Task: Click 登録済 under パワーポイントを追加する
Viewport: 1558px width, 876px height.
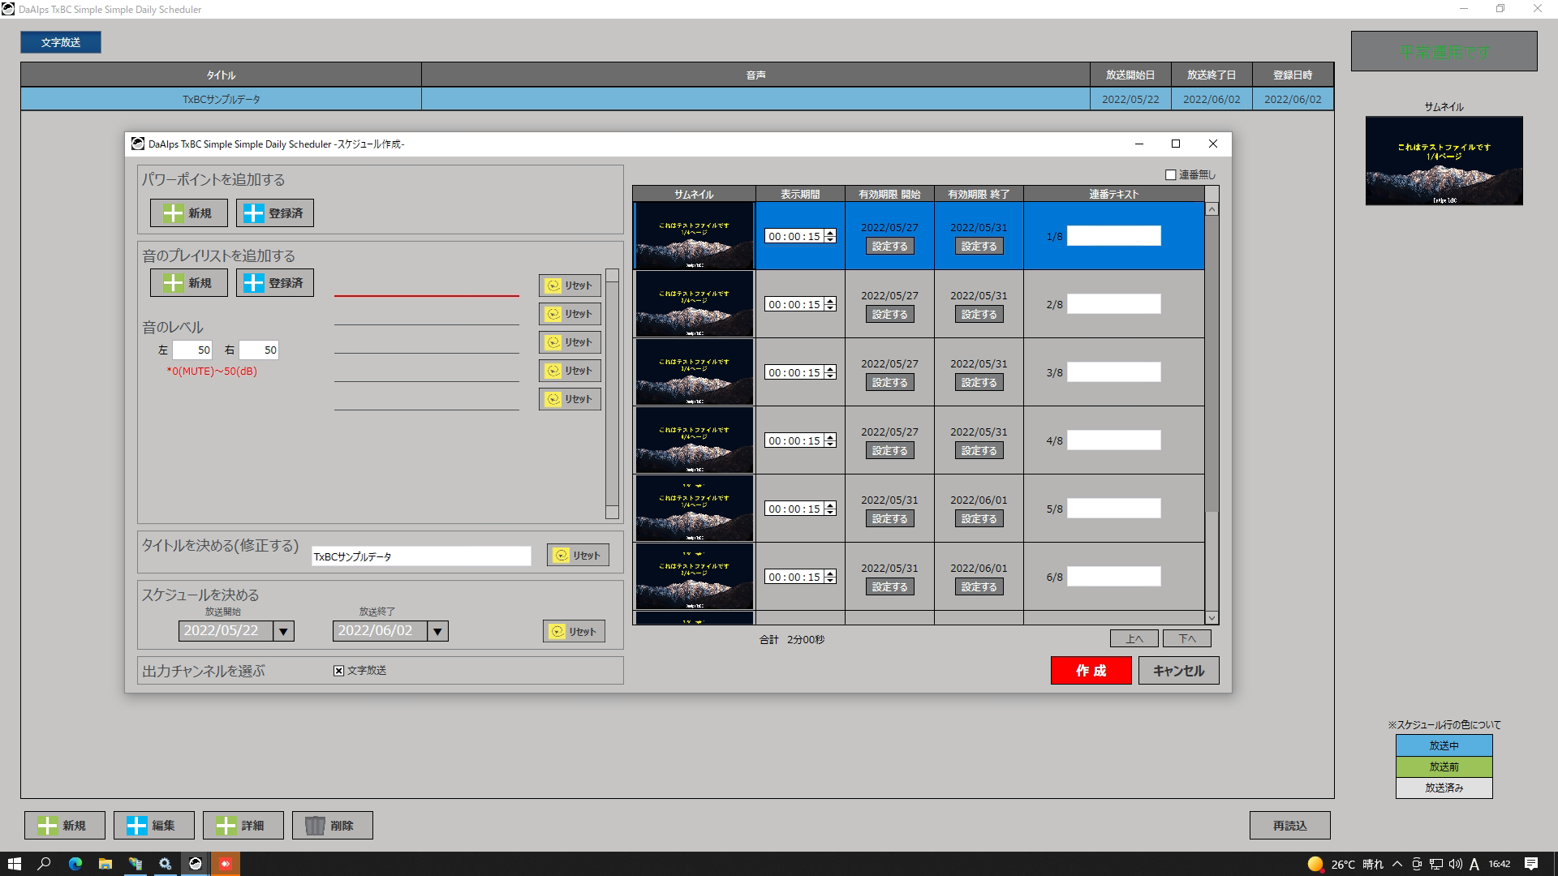Action: [275, 213]
